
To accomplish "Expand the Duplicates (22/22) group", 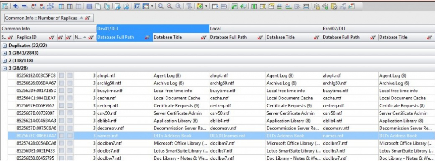I will tap(5, 46).
